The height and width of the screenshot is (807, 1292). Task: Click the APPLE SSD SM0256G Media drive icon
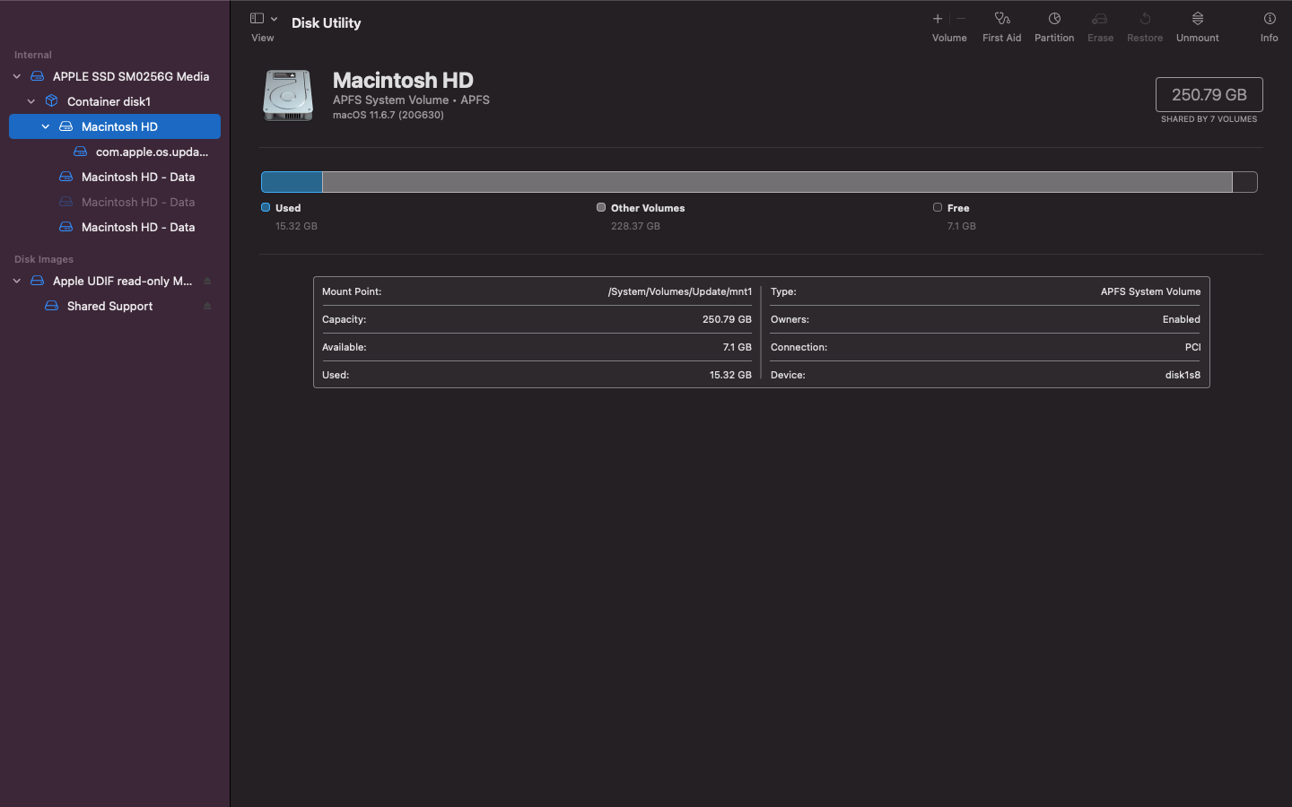coord(38,76)
